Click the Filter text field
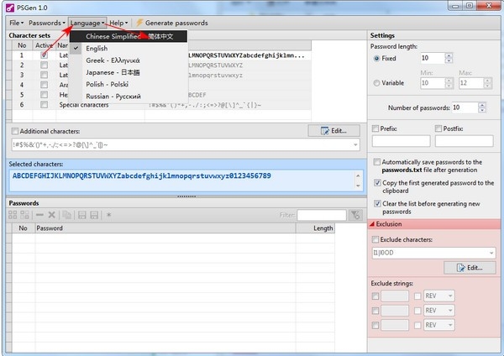 pos(322,216)
